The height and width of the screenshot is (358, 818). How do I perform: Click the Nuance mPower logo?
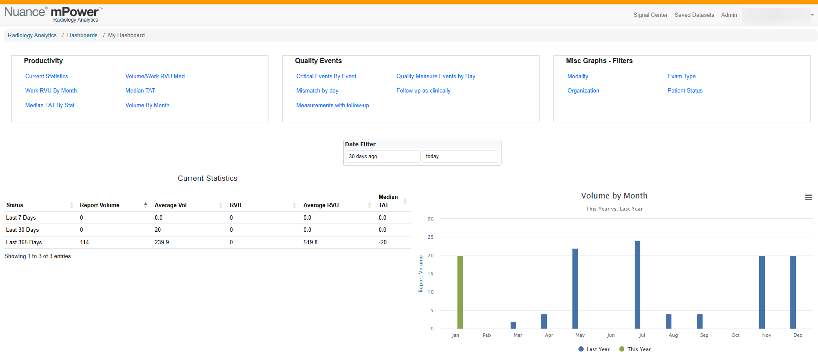(54, 14)
